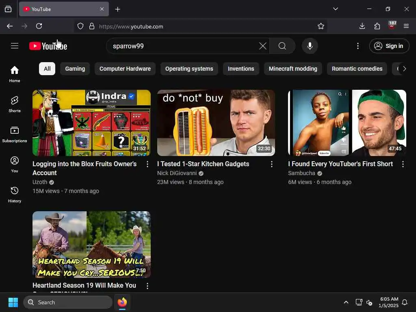Open YouTube settings three-dot menu
This screenshot has height=312, width=416.
[357, 46]
